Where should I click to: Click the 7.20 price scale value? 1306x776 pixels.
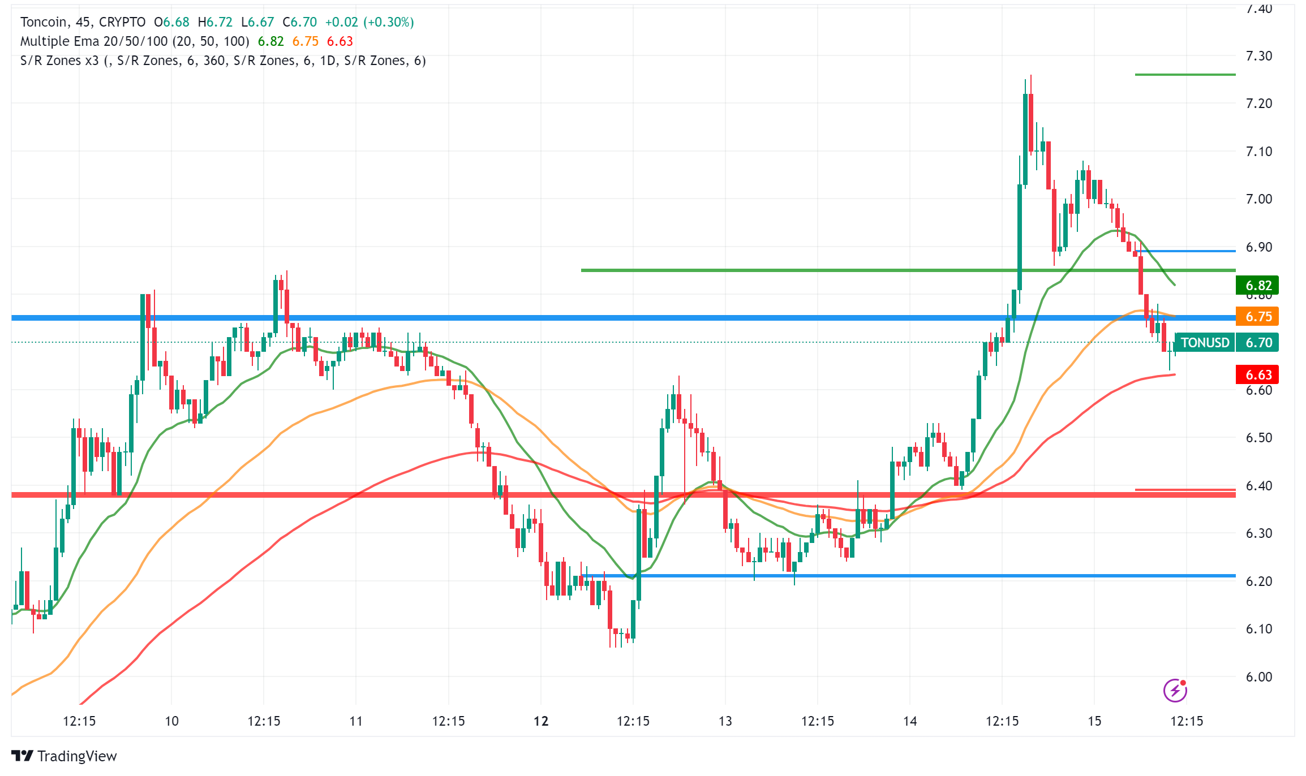click(x=1258, y=104)
